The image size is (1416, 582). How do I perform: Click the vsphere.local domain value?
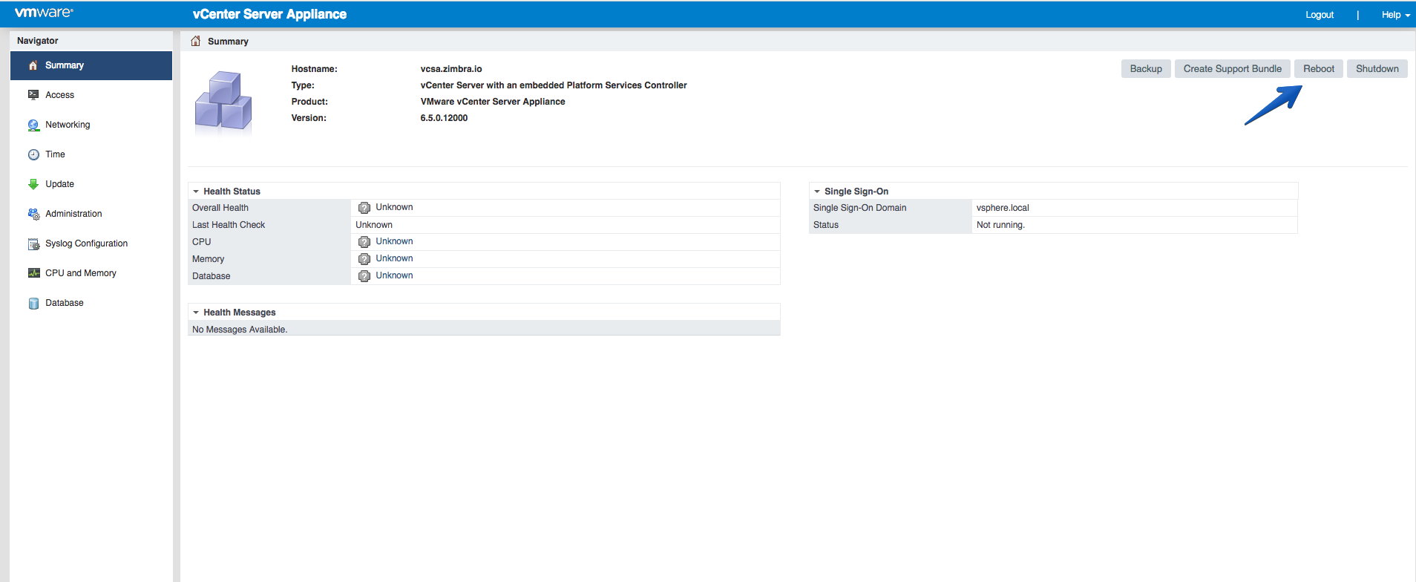click(x=1003, y=208)
